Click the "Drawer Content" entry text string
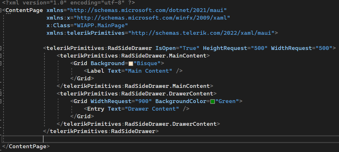This screenshot has height=152, width=339. [x=152, y=109]
